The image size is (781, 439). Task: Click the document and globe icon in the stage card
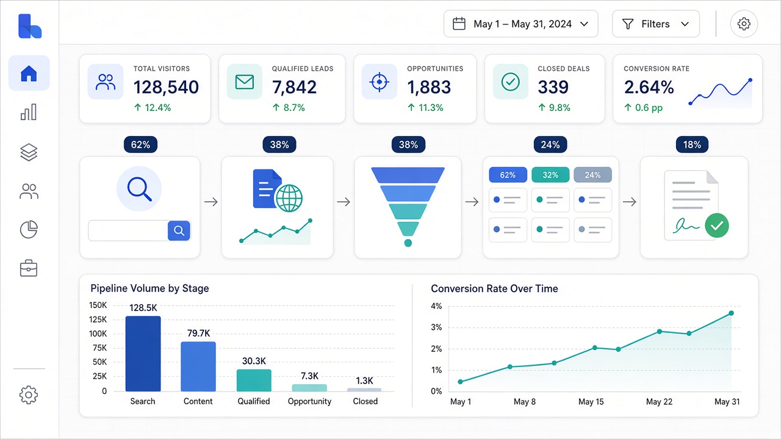click(x=278, y=191)
